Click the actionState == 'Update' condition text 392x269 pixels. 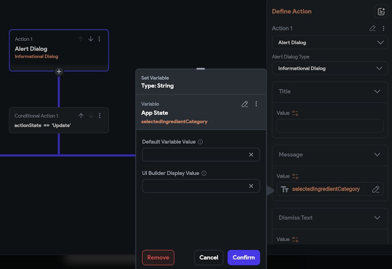[x=42, y=125]
